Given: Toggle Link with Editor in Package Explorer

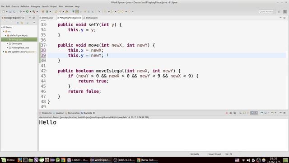Looking at the screenshot, I should [22, 23].
